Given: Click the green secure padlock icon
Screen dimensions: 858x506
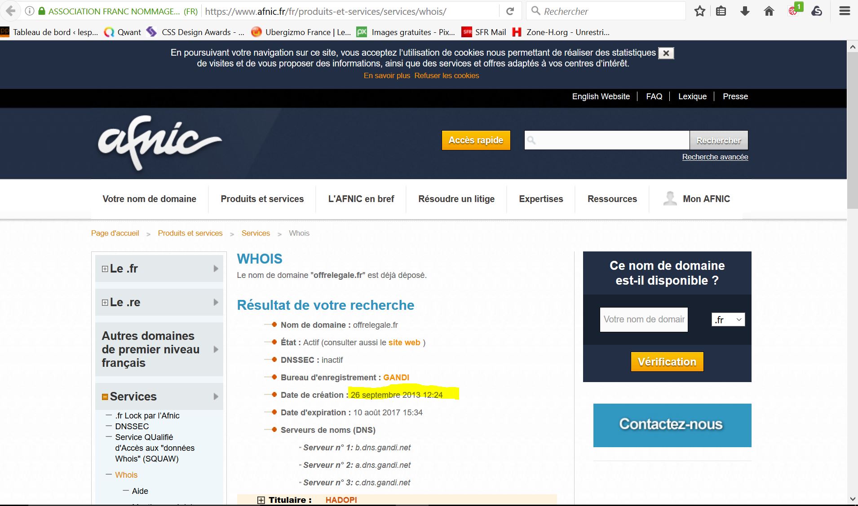Looking at the screenshot, I should tap(42, 11).
